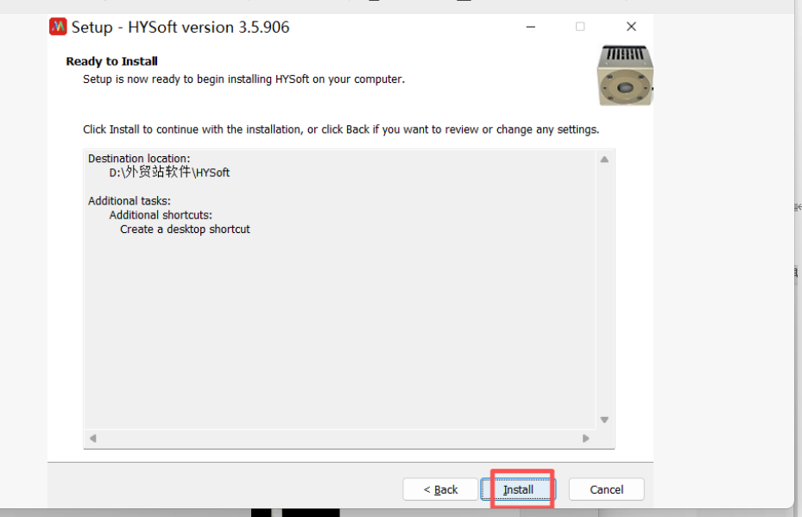Image resolution: width=802 pixels, height=517 pixels.
Task: Click the vertical scrollbar track in summary
Action: (x=604, y=289)
